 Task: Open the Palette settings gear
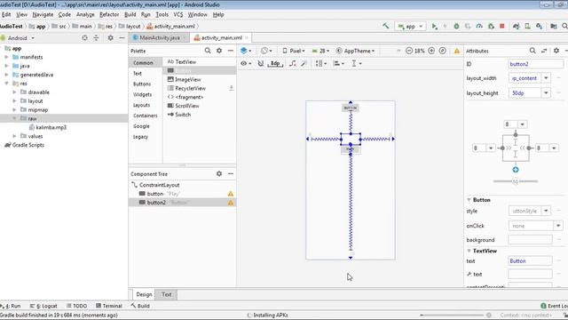[219, 51]
